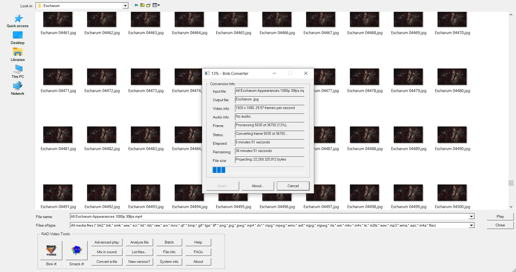Open the FAQs button
The width and height of the screenshot is (516, 272).
[198, 252]
